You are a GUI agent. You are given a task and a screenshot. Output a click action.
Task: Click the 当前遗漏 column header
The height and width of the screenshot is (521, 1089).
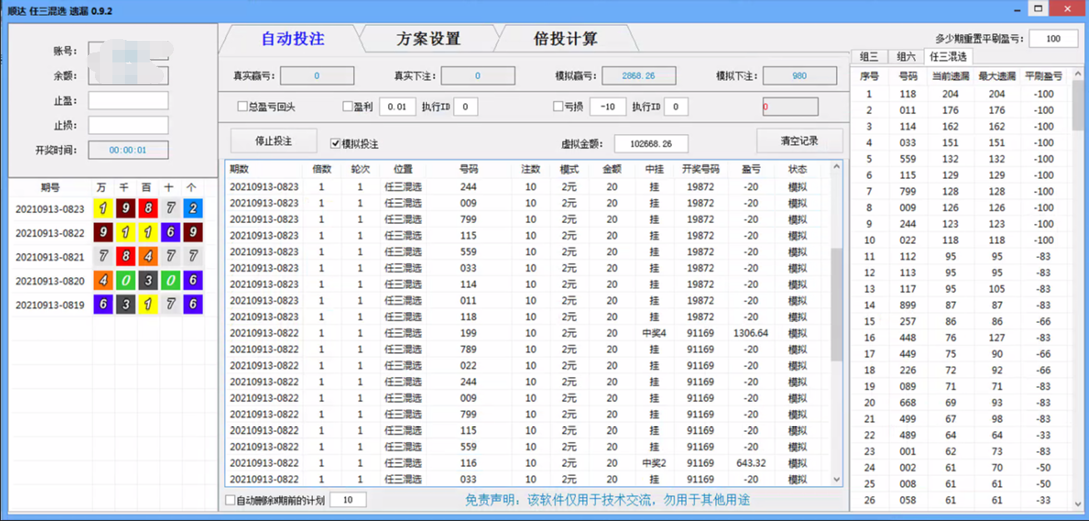click(x=950, y=76)
